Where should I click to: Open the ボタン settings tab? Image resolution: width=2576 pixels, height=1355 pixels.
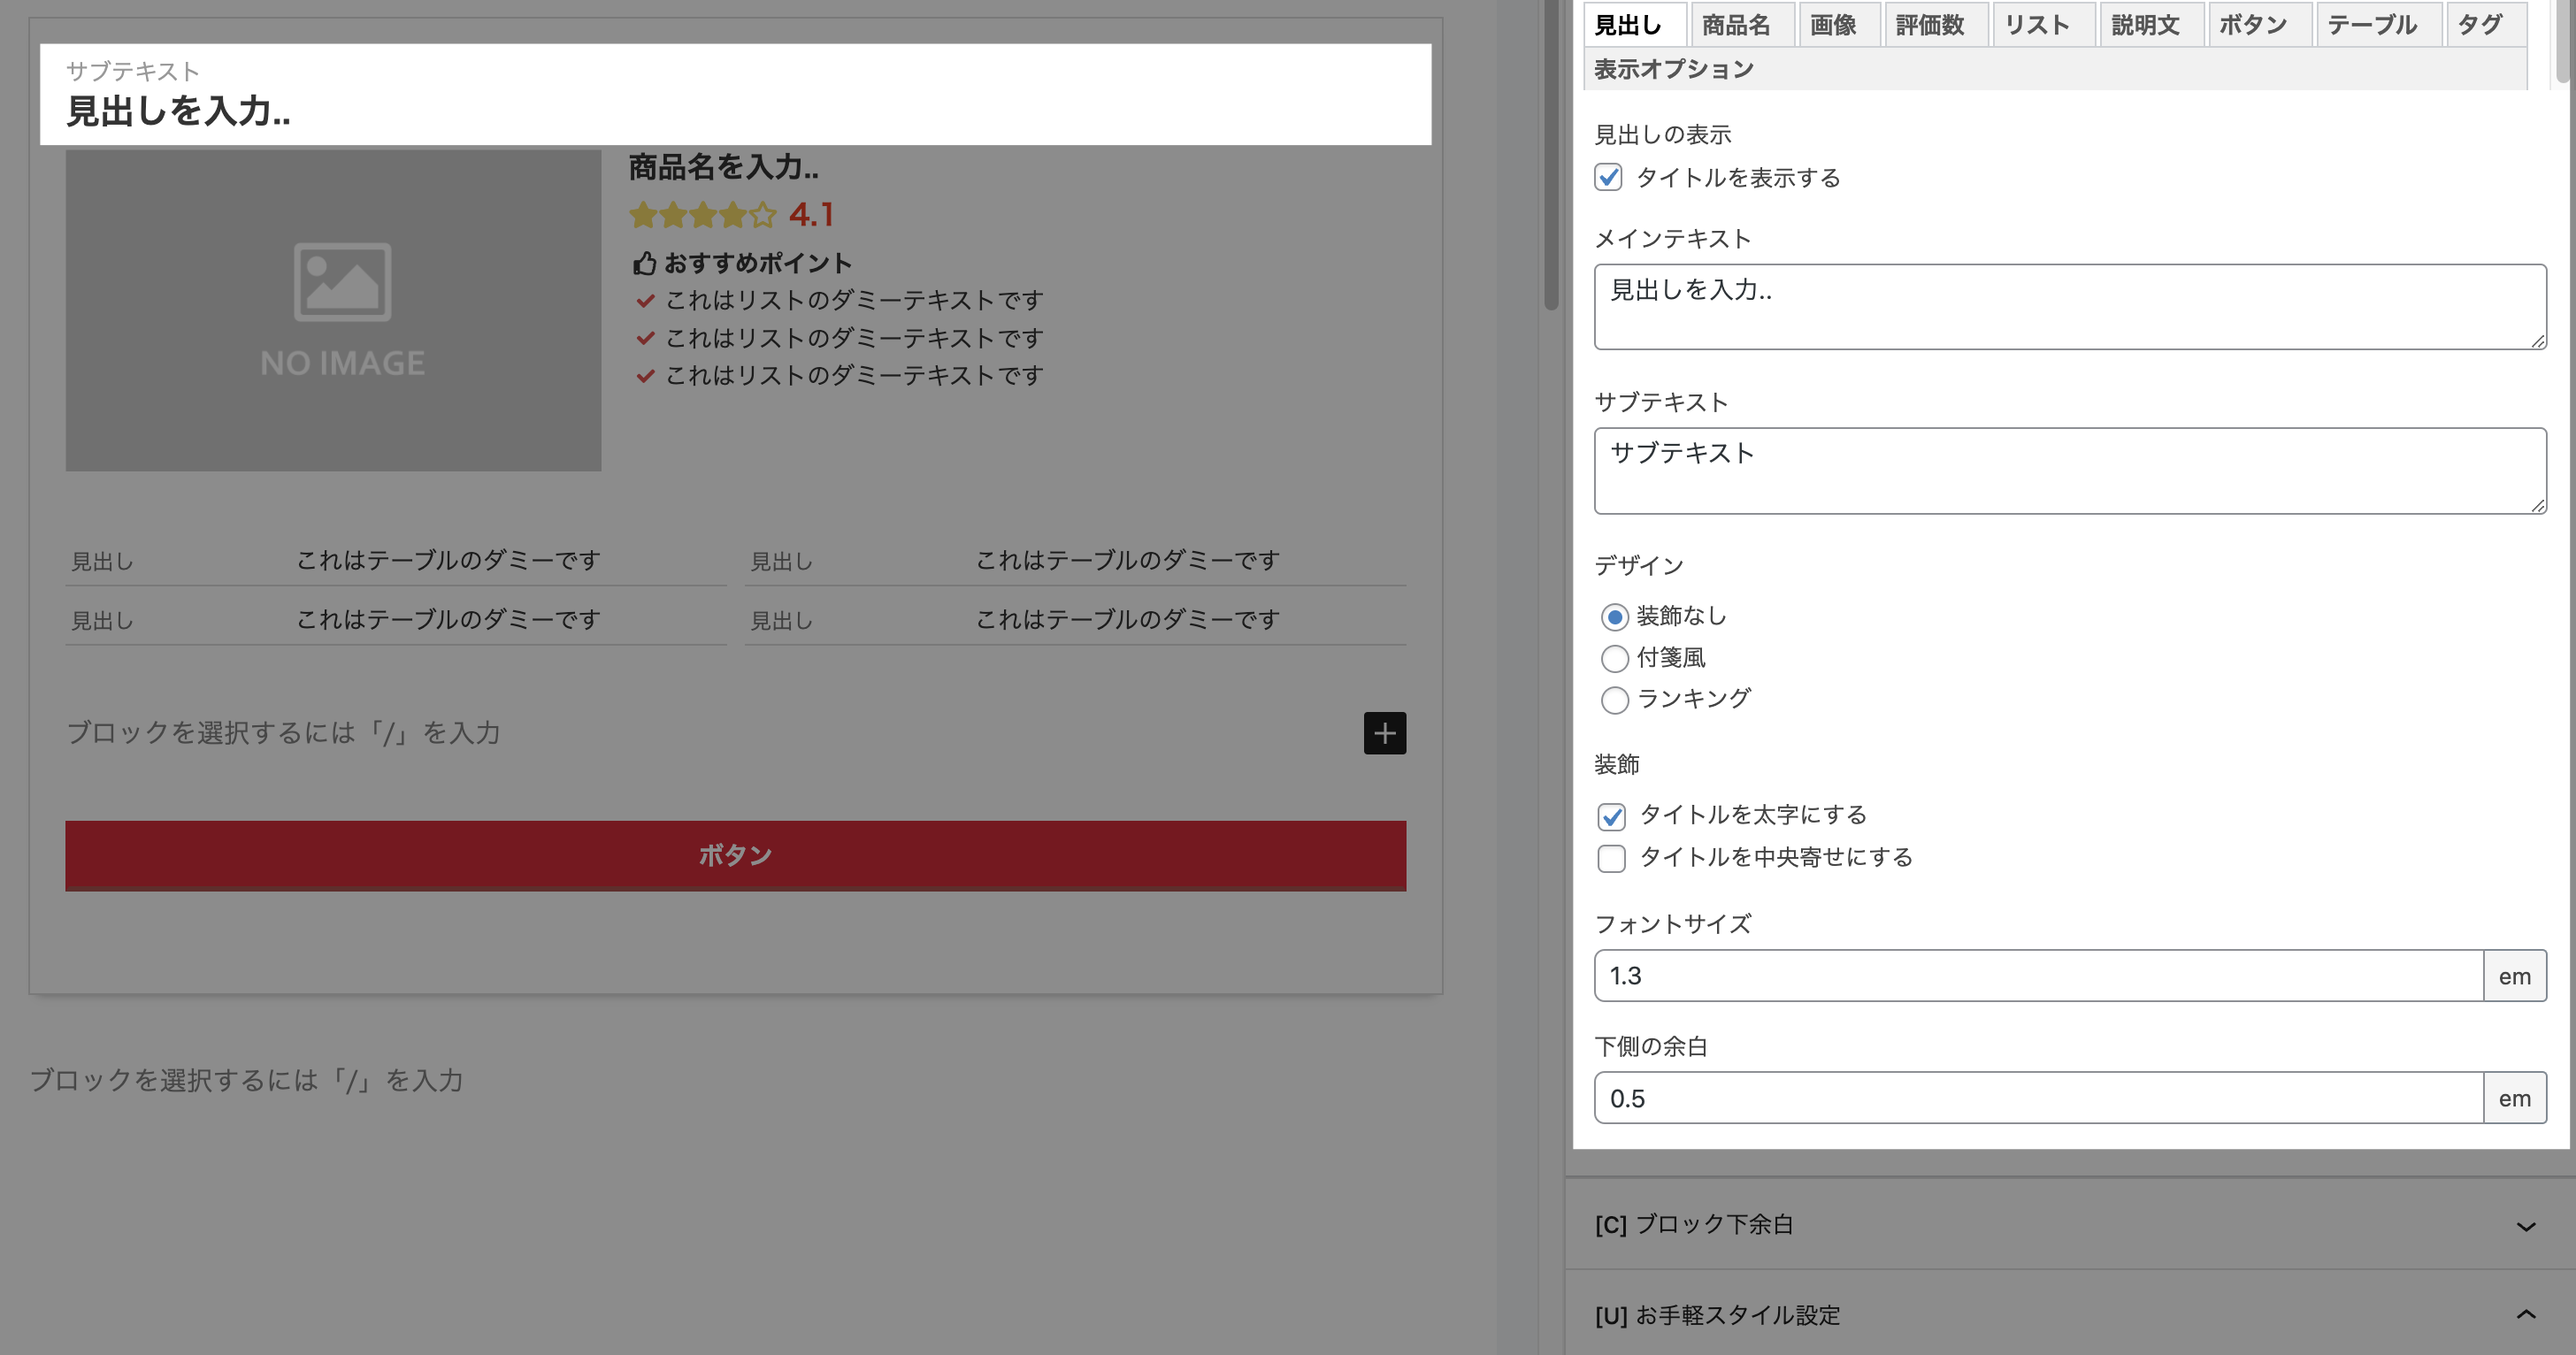2260,24
